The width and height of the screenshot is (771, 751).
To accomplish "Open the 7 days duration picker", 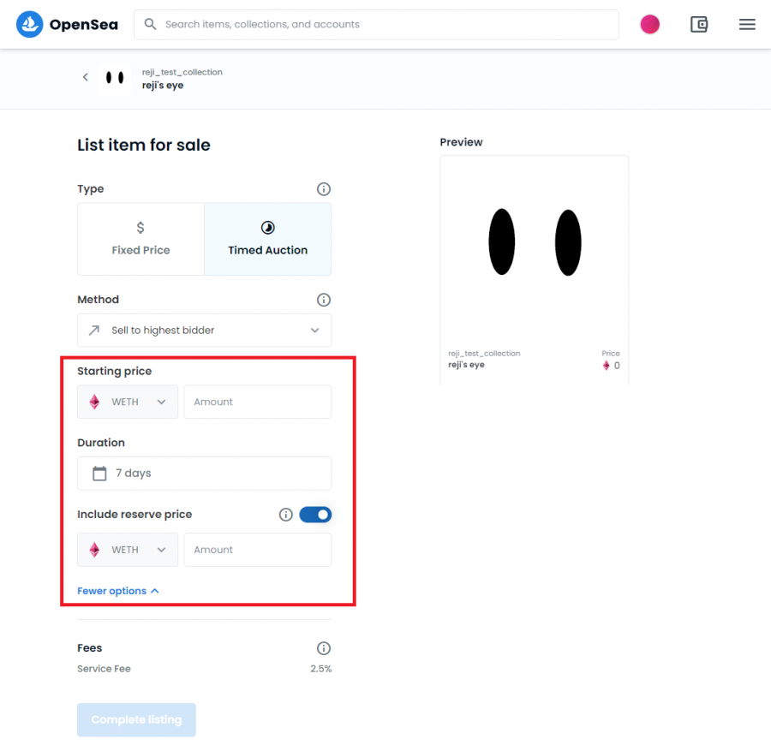I will [x=204, y=473].
